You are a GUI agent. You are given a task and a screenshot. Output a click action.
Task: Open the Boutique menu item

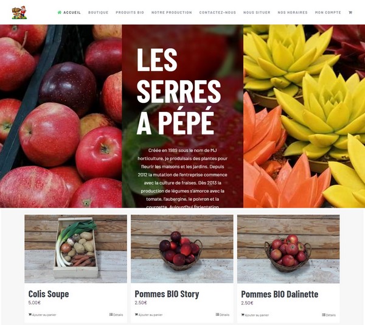pyautogui.click(x=98, y=12)
